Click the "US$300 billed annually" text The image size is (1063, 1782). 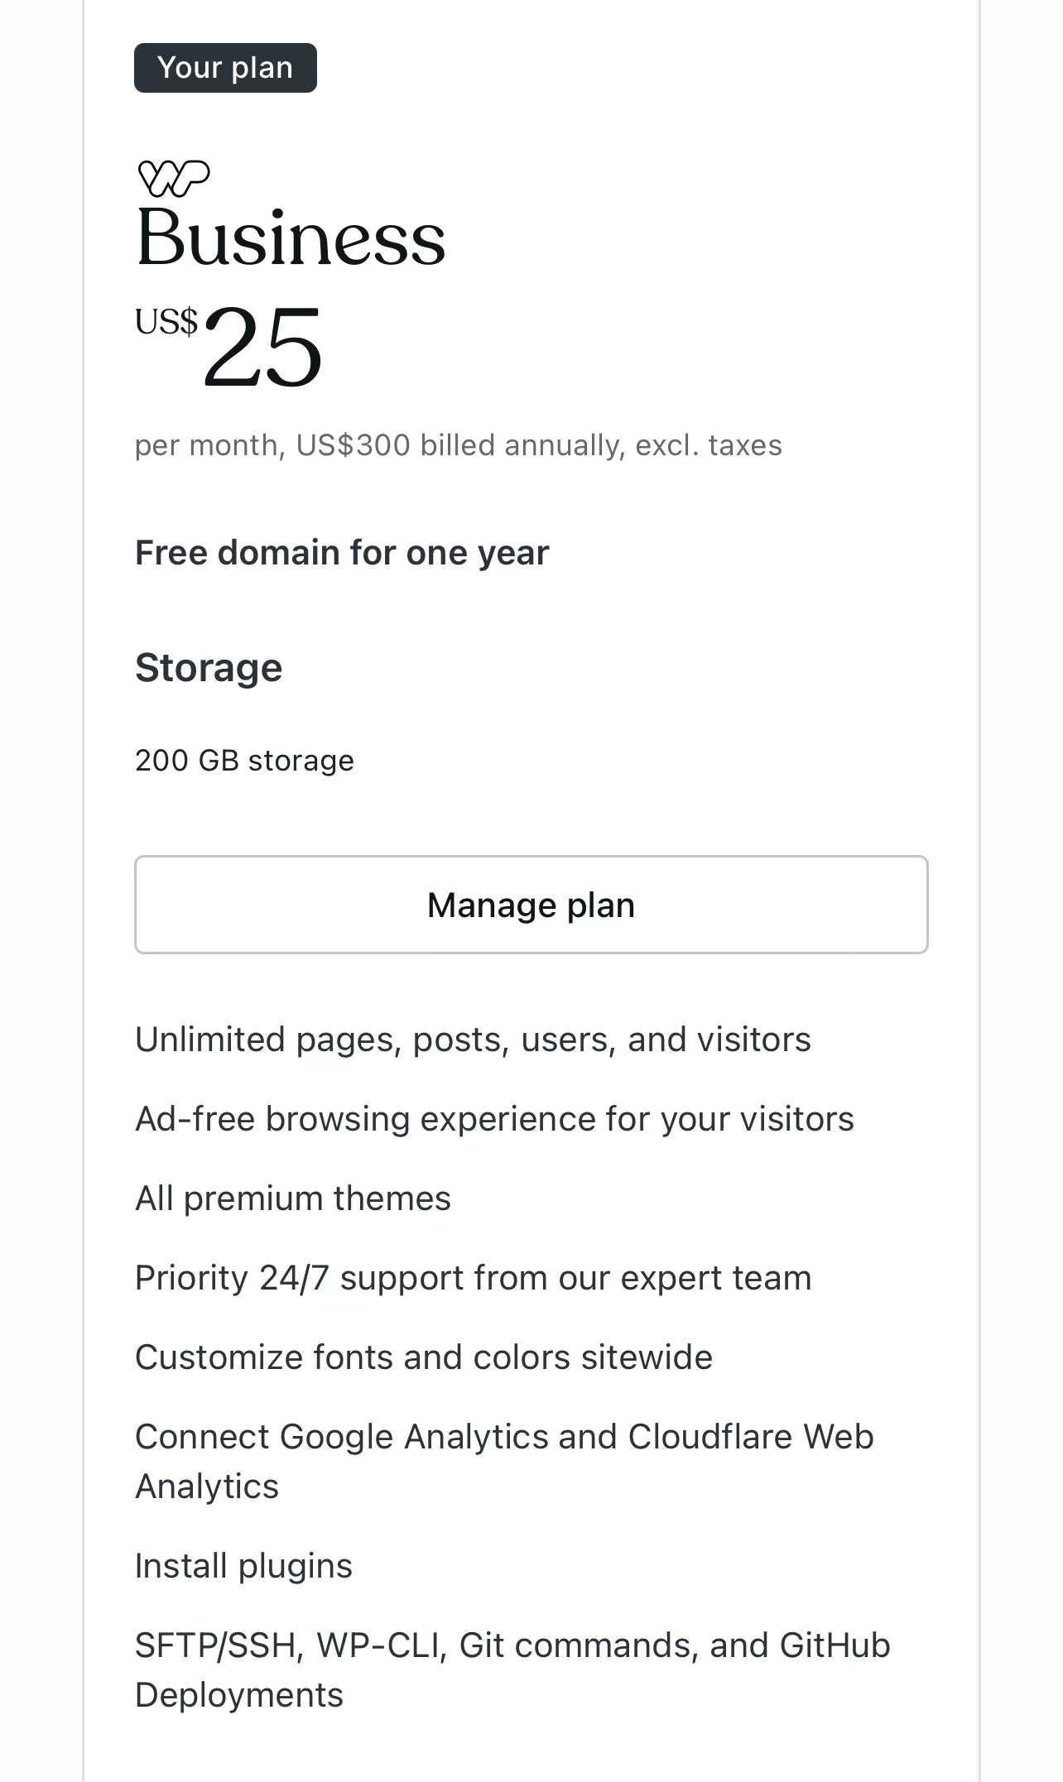459,445
